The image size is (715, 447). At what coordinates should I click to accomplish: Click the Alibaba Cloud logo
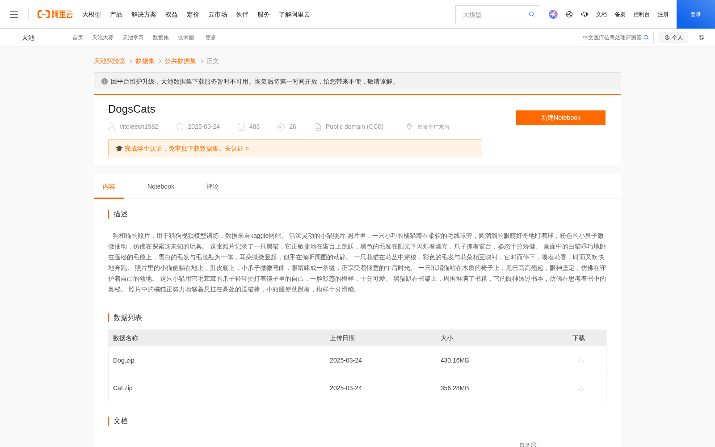coord(55,14)
